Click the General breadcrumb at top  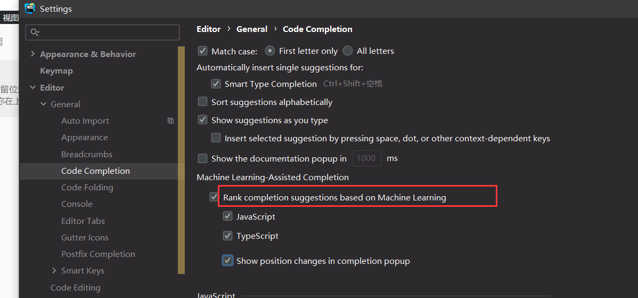[252, 29]
